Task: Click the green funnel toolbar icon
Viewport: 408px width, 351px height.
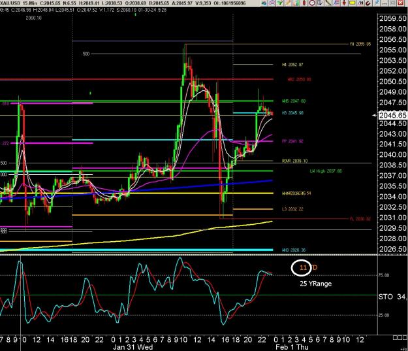Action: pyautogui.click(x=279, y=3)
